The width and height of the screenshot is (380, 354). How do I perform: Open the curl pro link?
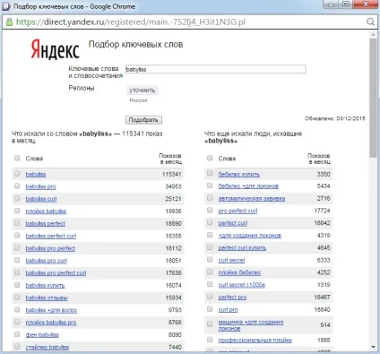(228, 310)
